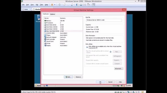Select Hard Disk 2 (SCSI) device icon
This screenshot has height=93, width=167.
point(45,27)
